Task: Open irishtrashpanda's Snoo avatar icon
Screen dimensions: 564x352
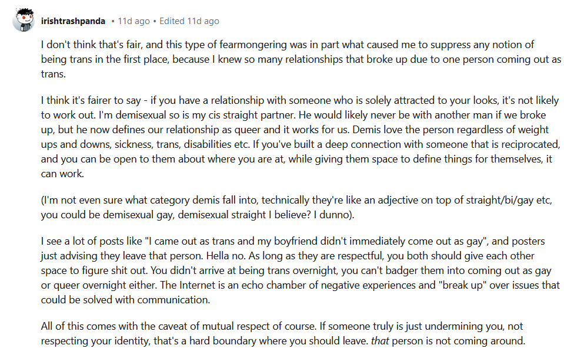Action: 24,20
